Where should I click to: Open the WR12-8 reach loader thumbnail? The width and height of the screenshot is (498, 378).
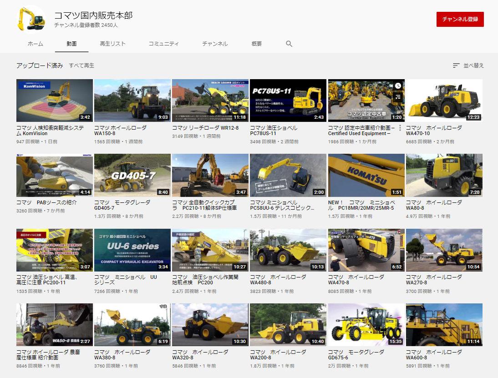210,100
